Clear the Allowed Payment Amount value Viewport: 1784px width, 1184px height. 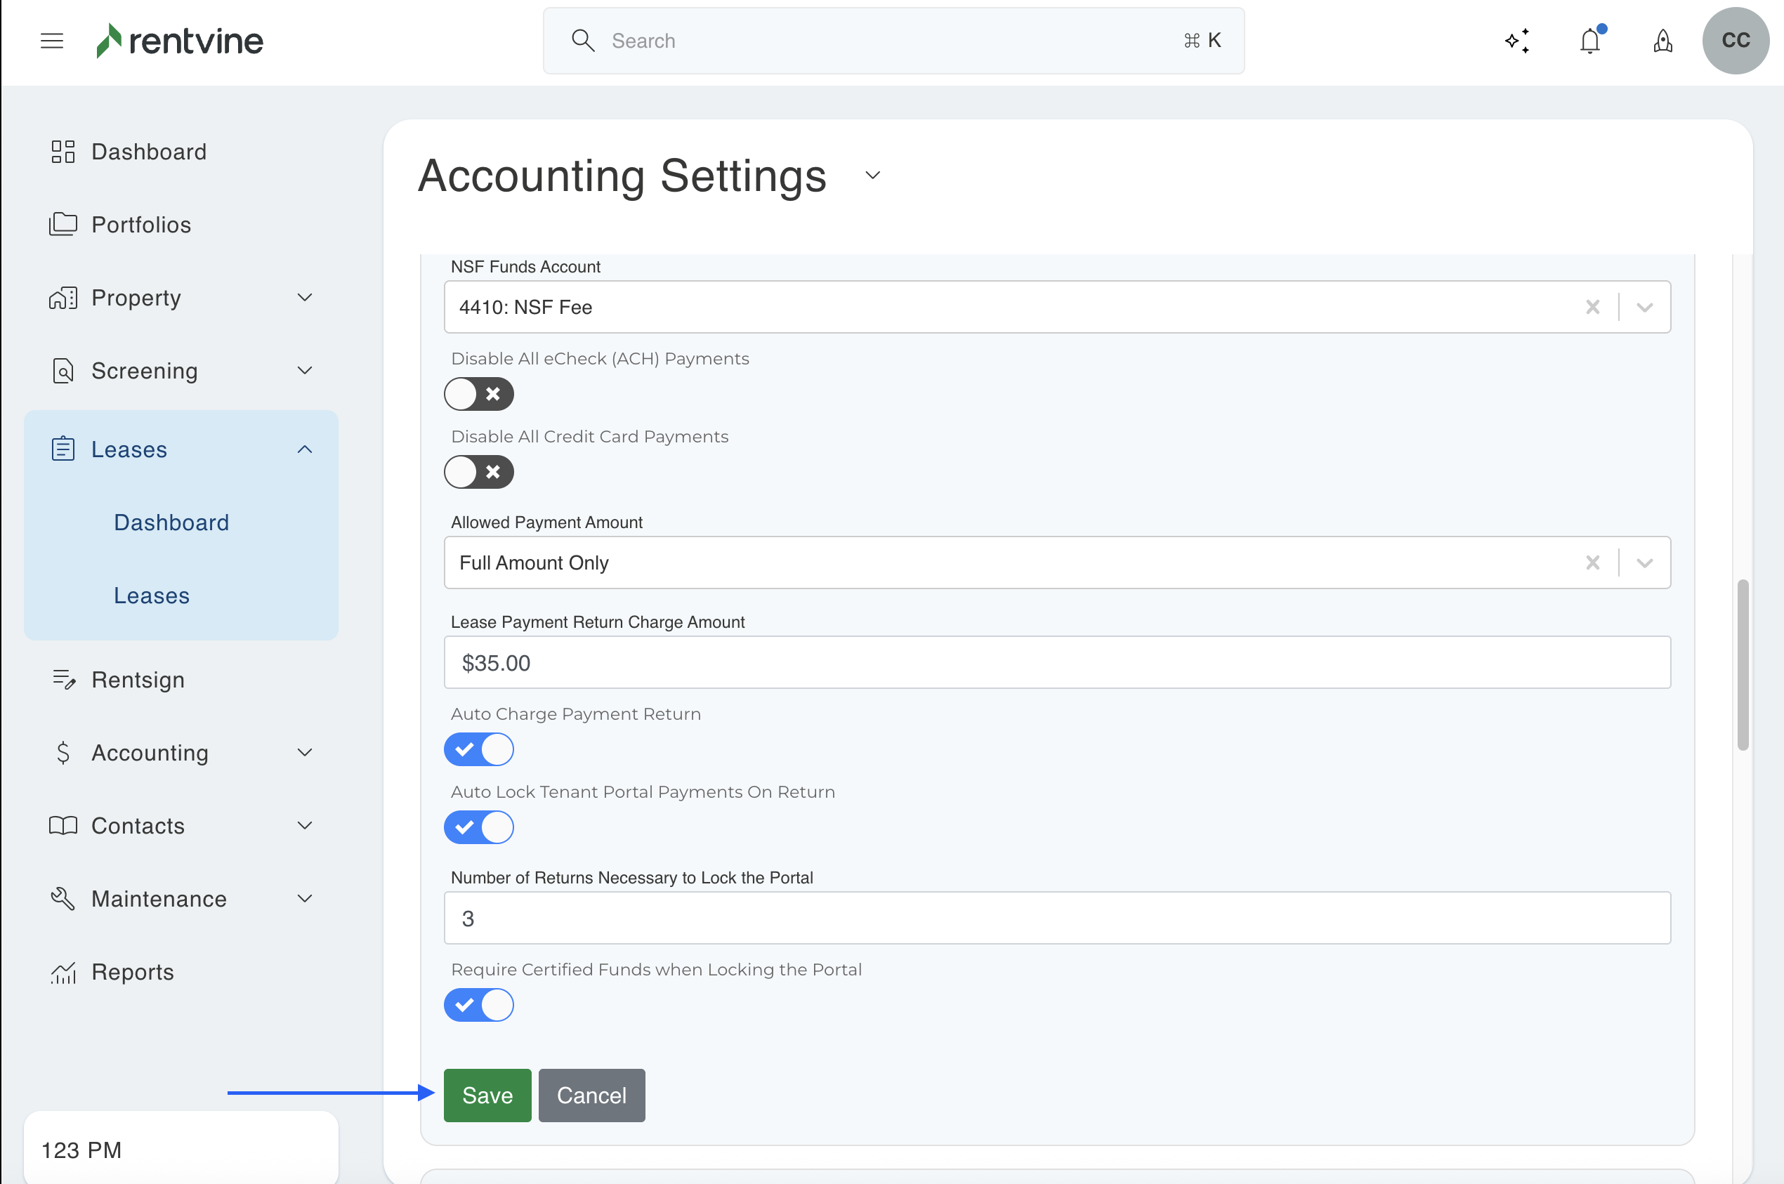(x=1592, y=563)
